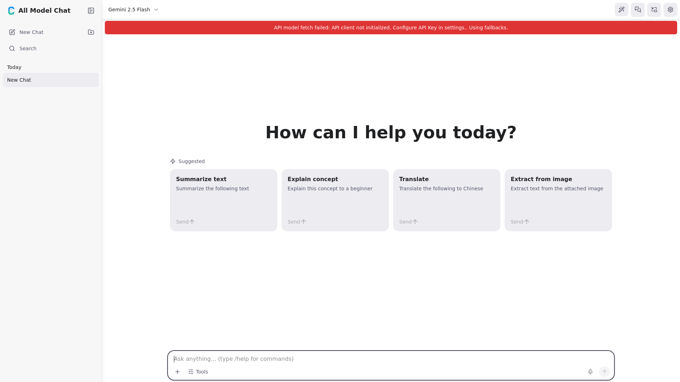Select the Extract from image card
This screenshot has height=382, width=680.
pyautogui.click(x=558, y=200)
